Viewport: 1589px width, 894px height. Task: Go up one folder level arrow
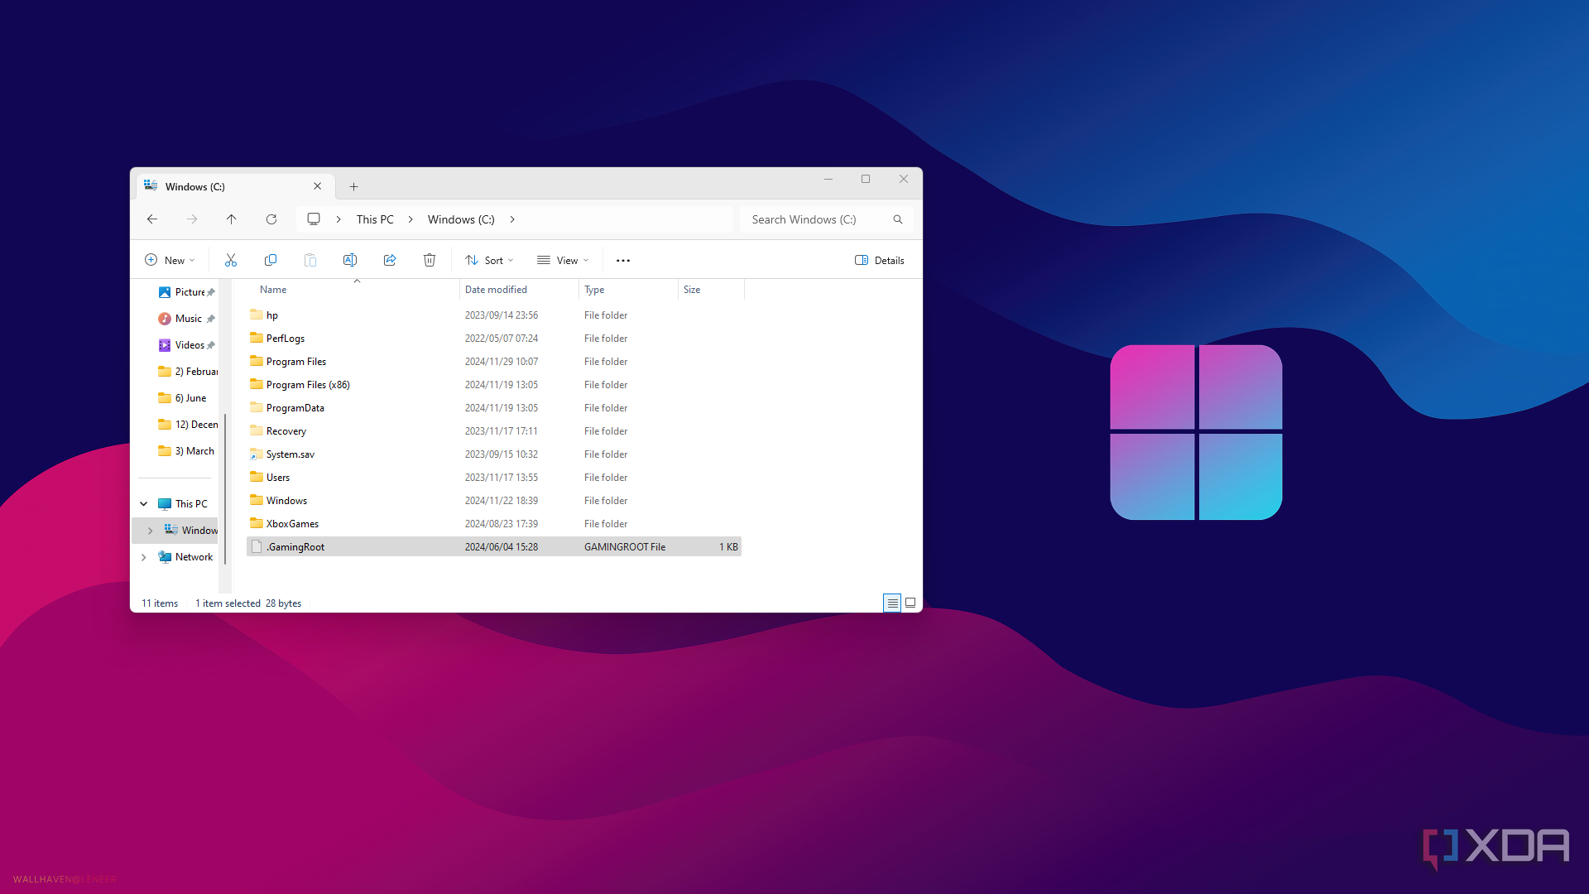click(232, 219)
